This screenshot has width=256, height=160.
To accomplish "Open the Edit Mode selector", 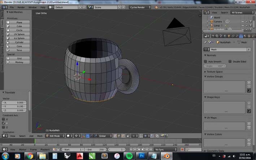I will pos(55,136).
